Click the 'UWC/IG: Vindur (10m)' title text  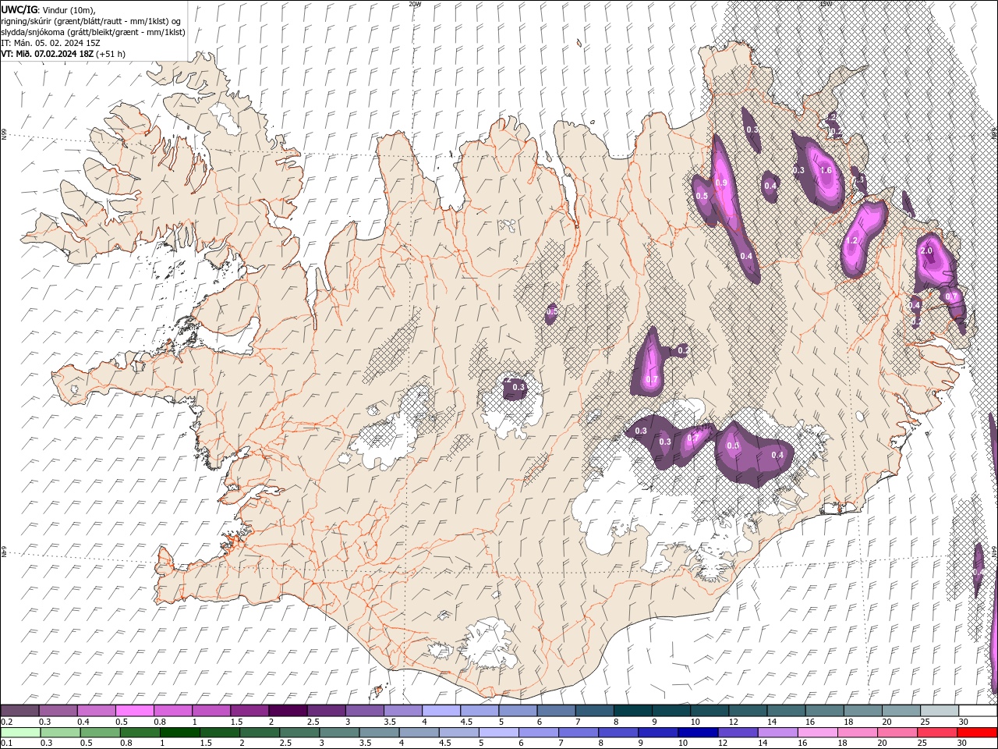pyautogui.click(x=48, y=9)
